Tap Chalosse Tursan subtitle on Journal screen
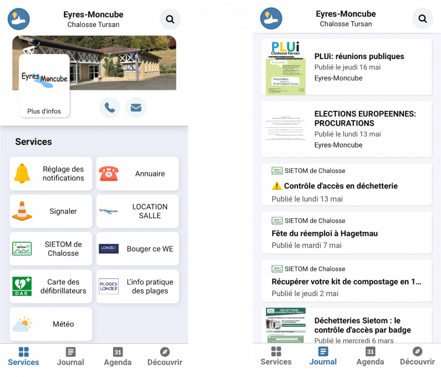The image size is (441, 377). click(x=346, y=24)
